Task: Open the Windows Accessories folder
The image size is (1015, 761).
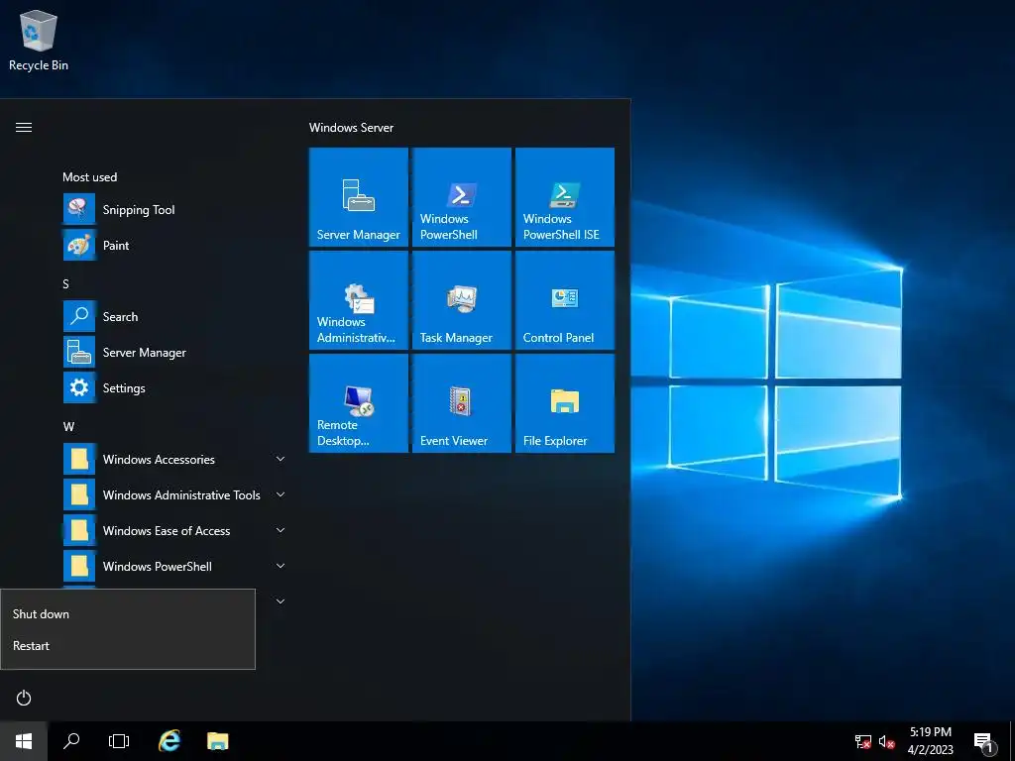Action: pyautogui.click(x=174, y=459)
